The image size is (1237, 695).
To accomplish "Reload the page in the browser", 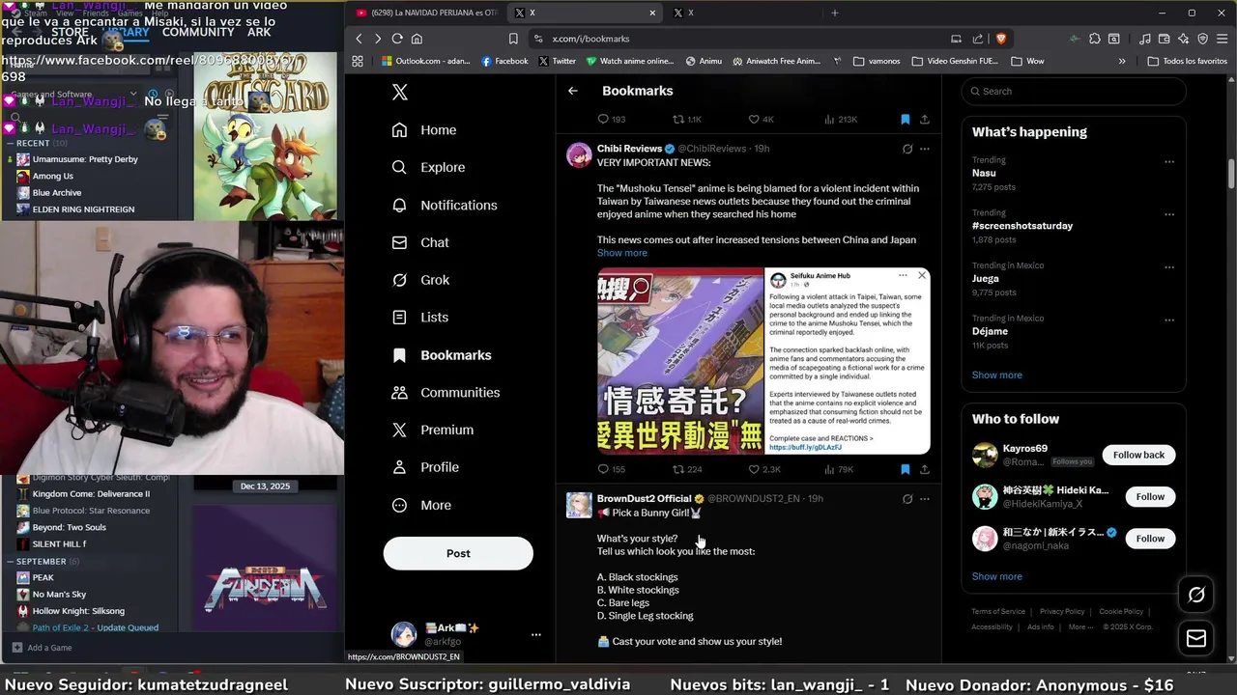I will click(x=397, y=39).
